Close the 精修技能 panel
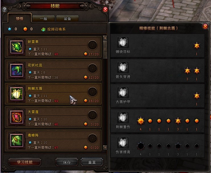The height and width of the screenshot is (173, 211). click(205, 27)
